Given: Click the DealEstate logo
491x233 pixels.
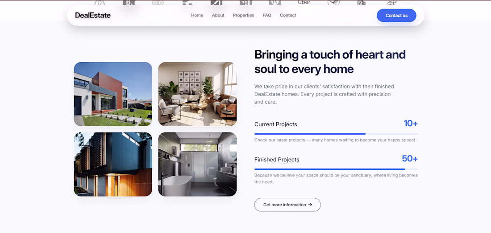Looking at the screenshot, I should point(93,15).
